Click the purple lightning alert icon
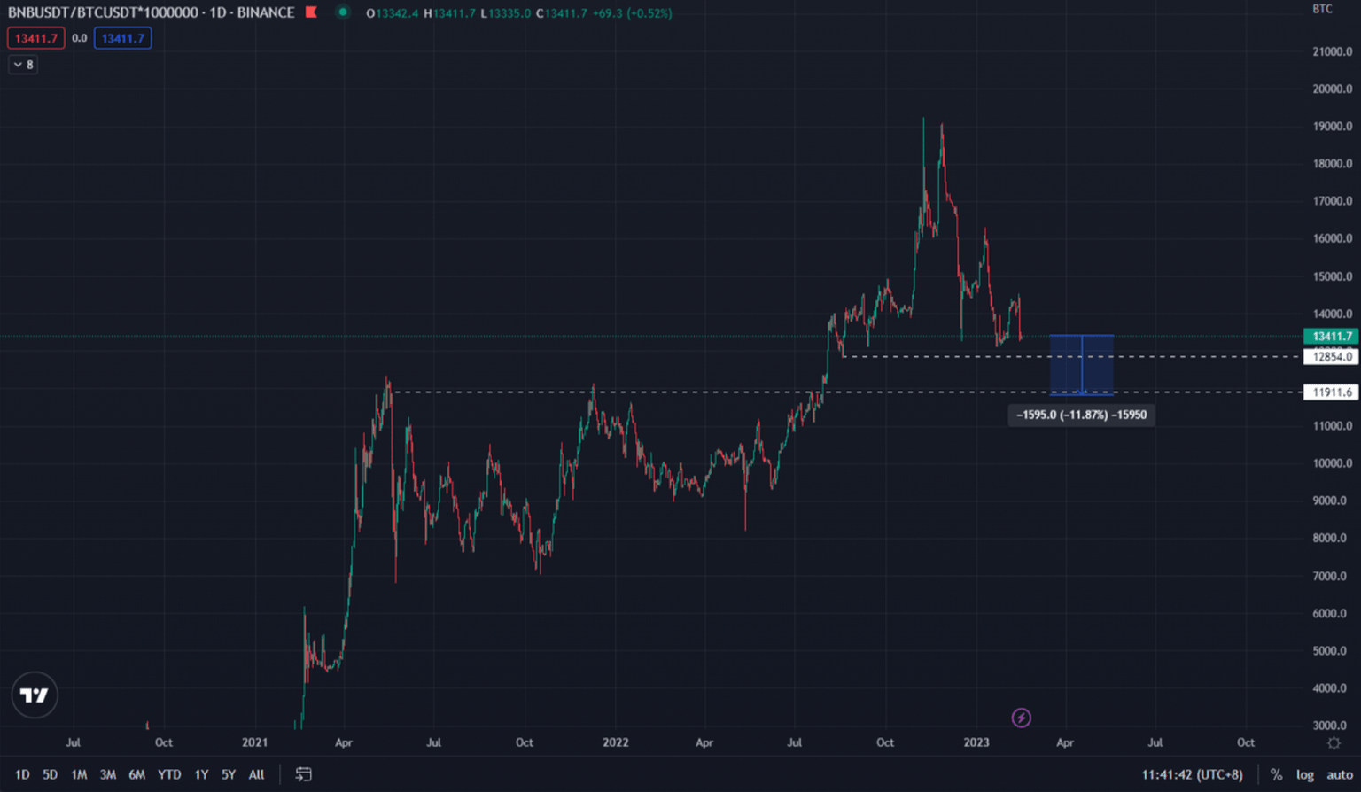Screen dimensions: 1361x792 point(1021,718)
